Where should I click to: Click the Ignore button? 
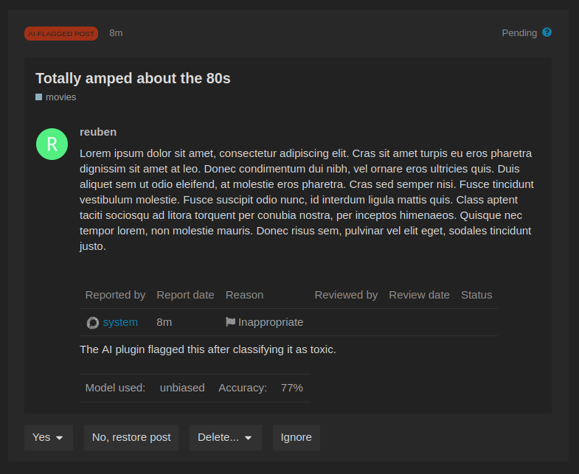tap(297, 437)
